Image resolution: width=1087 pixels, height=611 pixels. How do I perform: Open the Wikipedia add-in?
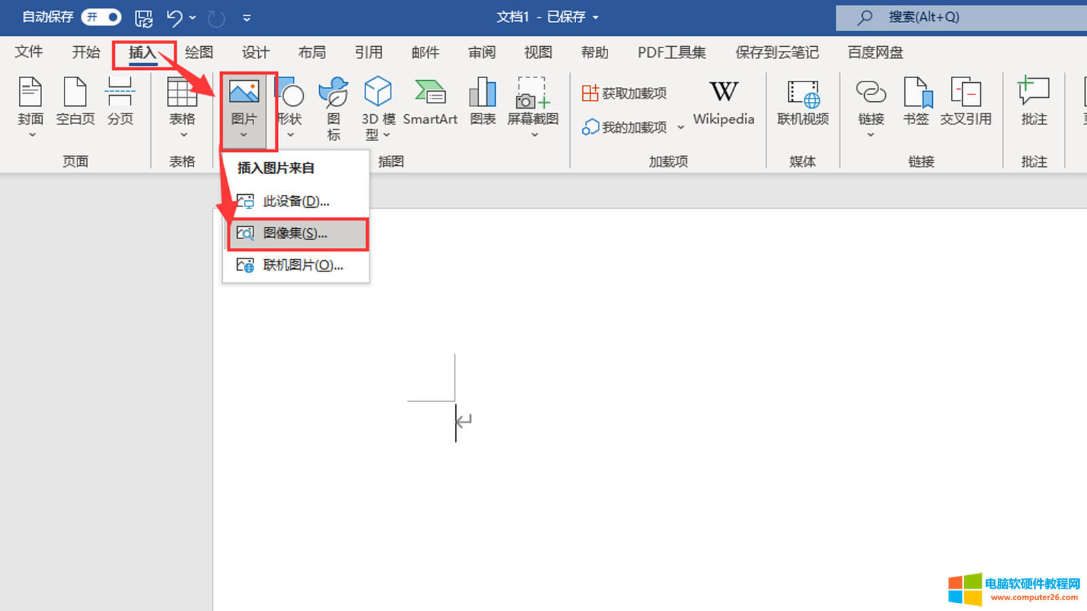(x=724, y=103)
